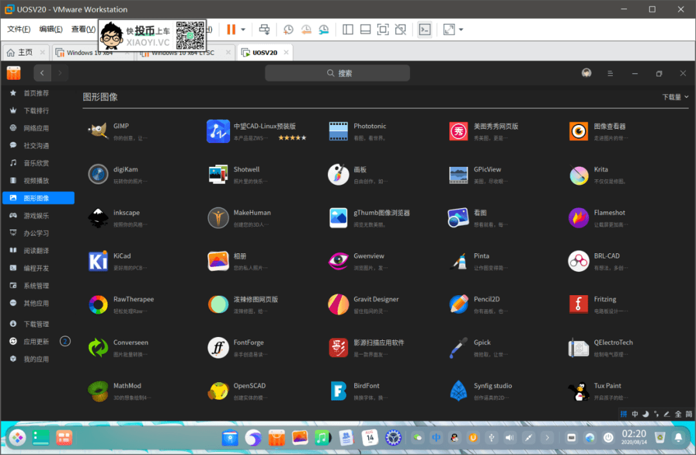
Task: Open the 中望CAD-Linux预装版 app icon
Action: pos(218,131)
